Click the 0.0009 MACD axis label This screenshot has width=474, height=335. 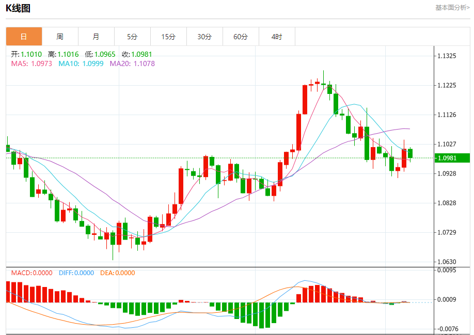tap(447, 299)
